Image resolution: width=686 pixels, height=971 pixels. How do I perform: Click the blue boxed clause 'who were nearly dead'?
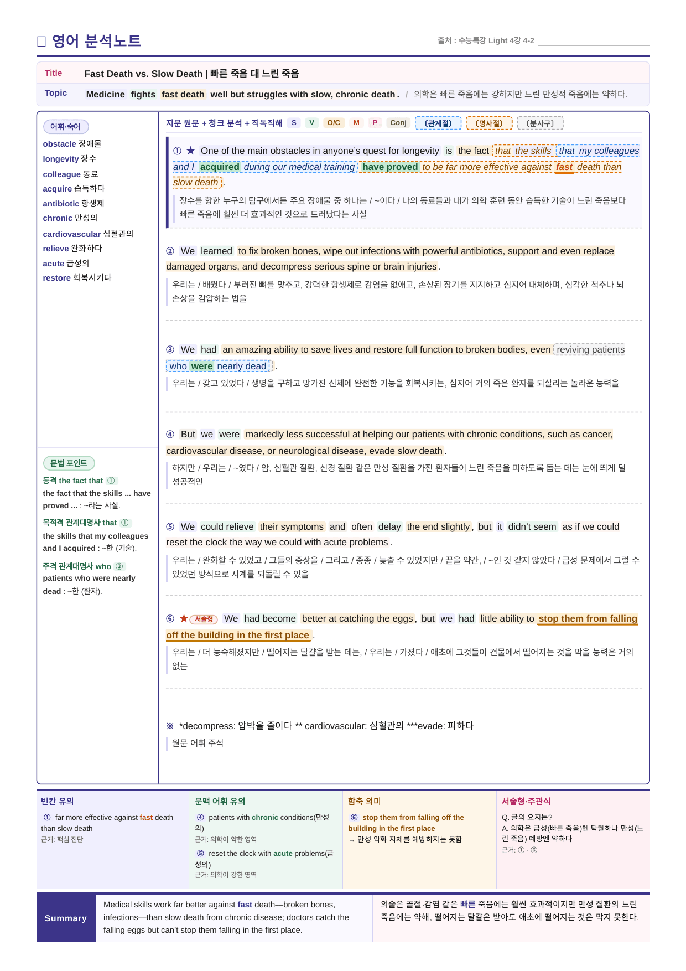pos(219,366)
